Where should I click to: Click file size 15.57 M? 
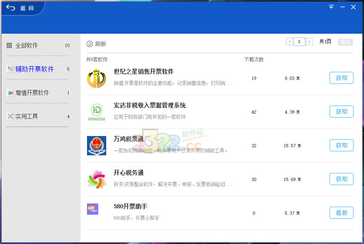coord(292,146)
